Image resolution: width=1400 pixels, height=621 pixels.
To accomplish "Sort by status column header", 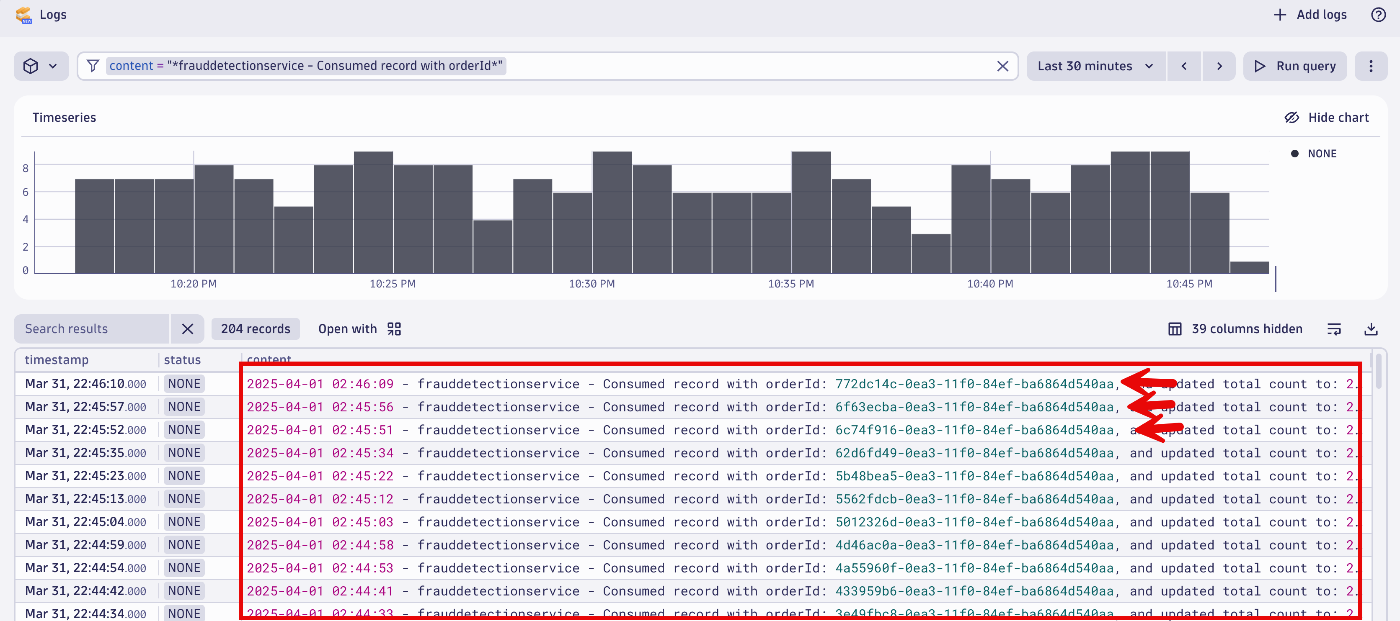I will click(x=182, y=359).
